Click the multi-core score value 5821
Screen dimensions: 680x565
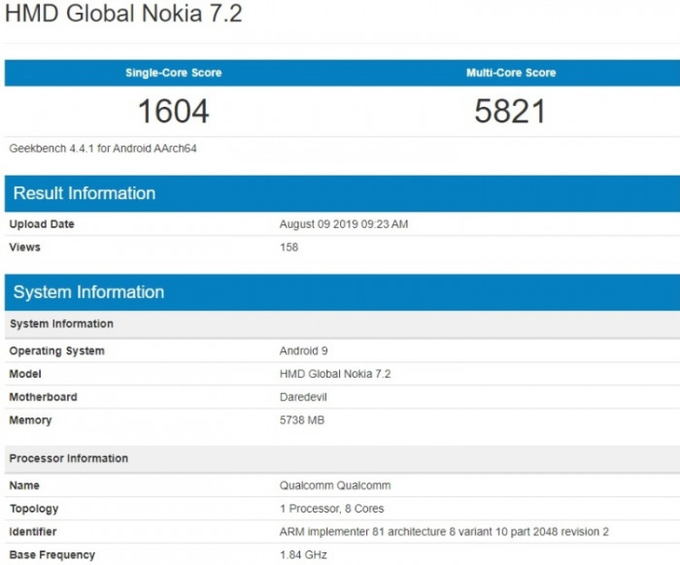tap(510, 111)
